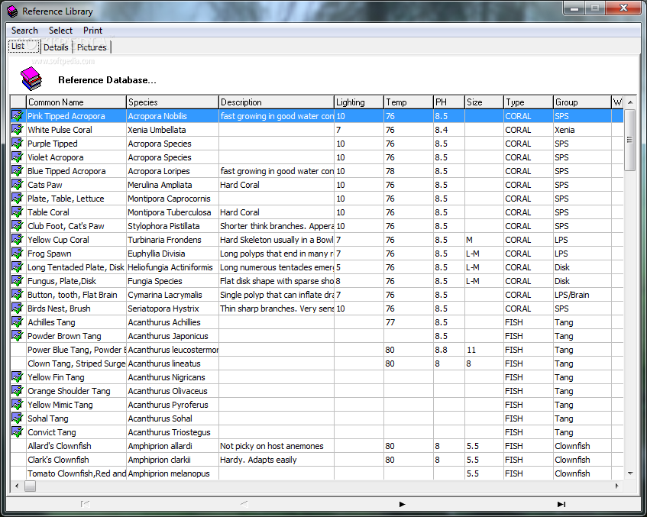The image size is (647, 517).
Task: Jump to the last record
Action: click(561, 504)
